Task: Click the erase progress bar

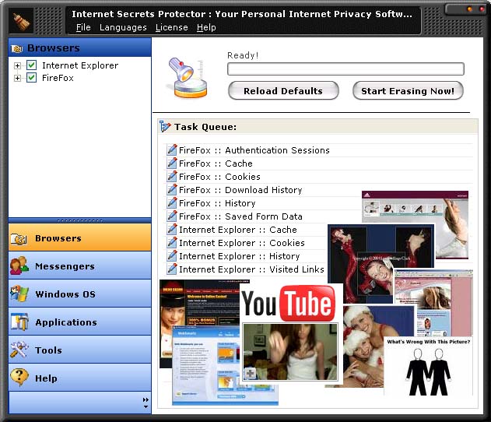Action: [345, 69]
